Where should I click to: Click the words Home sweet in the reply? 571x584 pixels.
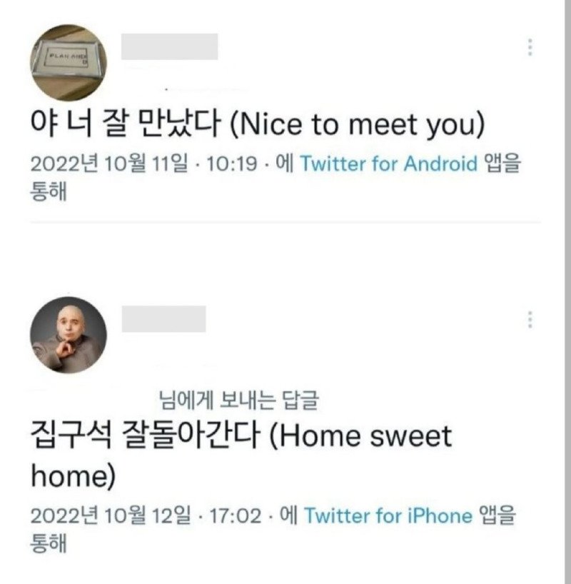365,436
